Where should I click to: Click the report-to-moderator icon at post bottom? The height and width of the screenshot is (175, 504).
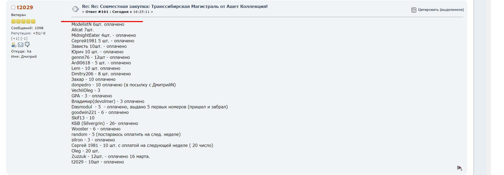[x=459, y=168]
